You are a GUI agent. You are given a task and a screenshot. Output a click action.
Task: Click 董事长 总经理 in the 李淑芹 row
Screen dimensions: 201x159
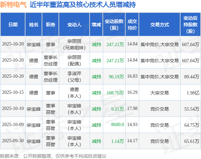click(x=51, y=77)
